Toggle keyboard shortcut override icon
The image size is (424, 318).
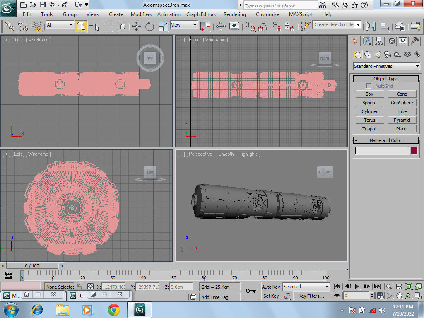pos(234,26)
